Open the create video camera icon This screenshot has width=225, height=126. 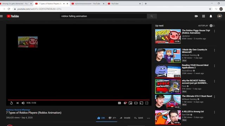point(196,16)
